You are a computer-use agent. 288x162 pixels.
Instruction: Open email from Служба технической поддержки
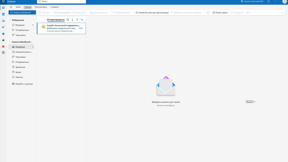pos(61,28)
